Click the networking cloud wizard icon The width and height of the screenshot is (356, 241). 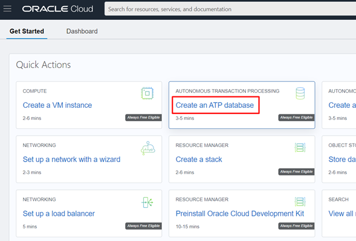tap(148, 148)
